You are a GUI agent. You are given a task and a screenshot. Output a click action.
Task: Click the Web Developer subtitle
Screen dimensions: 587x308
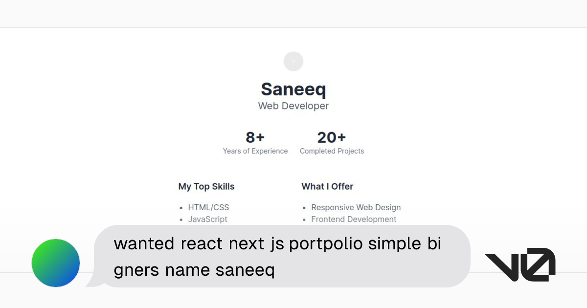pos(293,106)
